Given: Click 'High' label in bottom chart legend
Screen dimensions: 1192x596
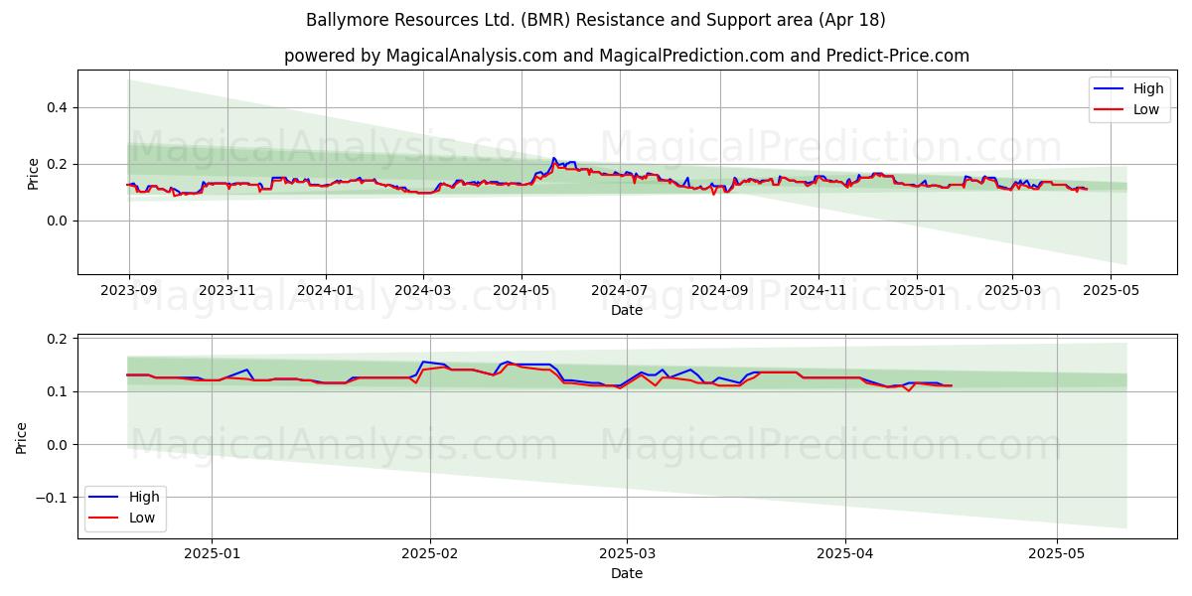Looking at the screenshot, I should point(144,498).
